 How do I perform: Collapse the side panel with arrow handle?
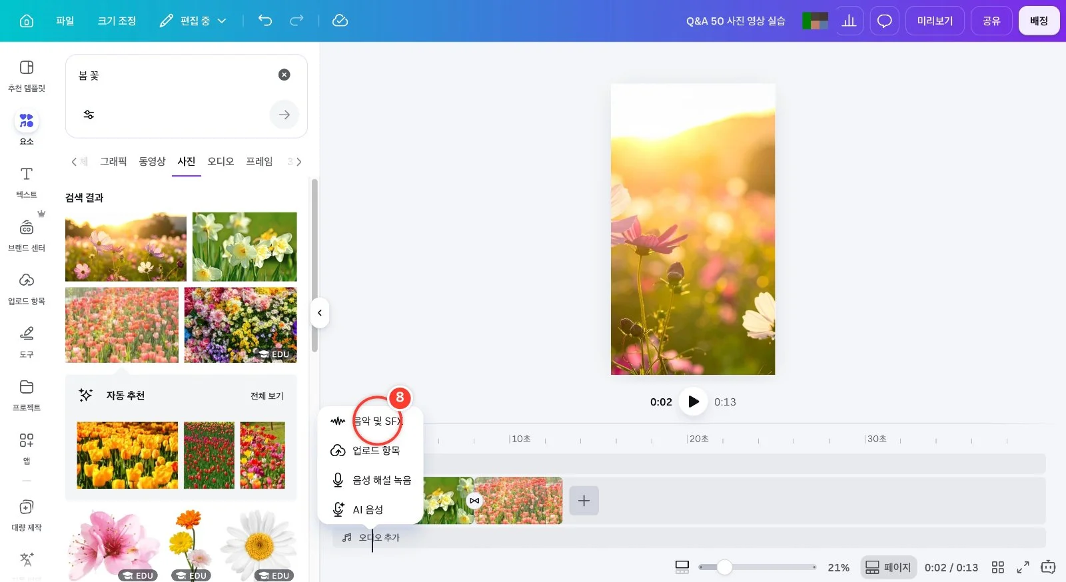point(320,313)
